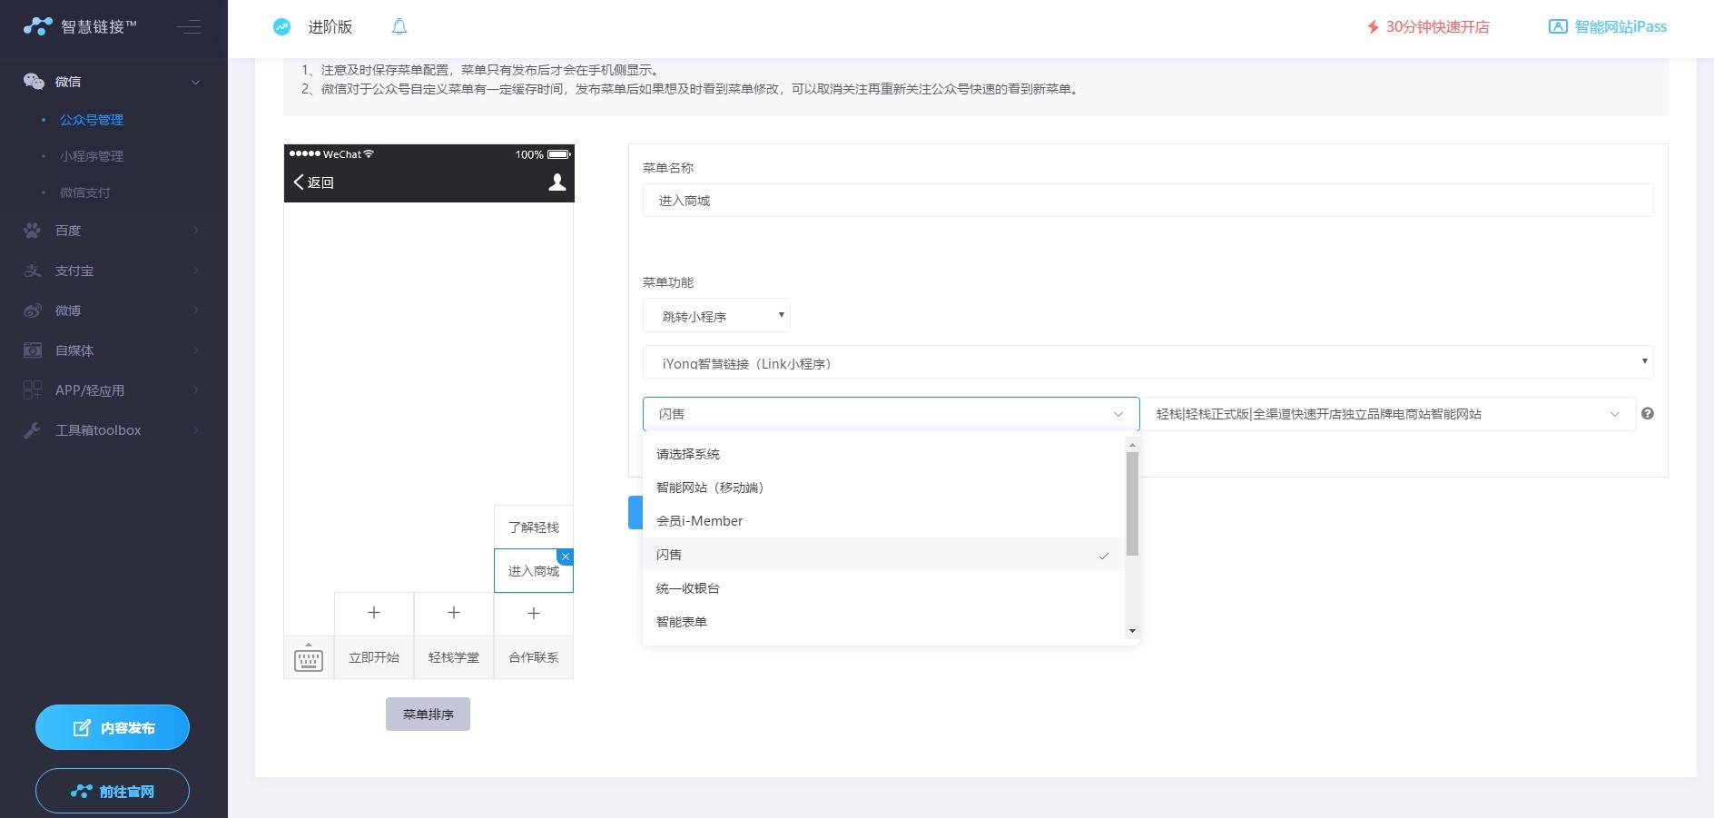Open the iYong智慧链接 mini program dropdown
The height and width of the screenshot is (818, 1714).
point(1148,362)
